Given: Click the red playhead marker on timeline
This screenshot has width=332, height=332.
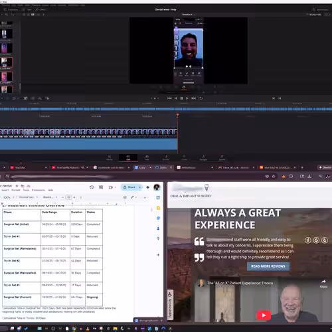Looking at the screenshot, I should coord(177,115).
